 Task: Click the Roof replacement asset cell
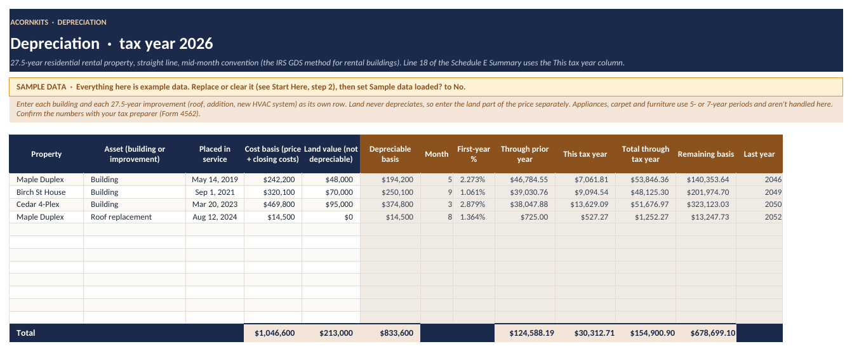[135, 217]
